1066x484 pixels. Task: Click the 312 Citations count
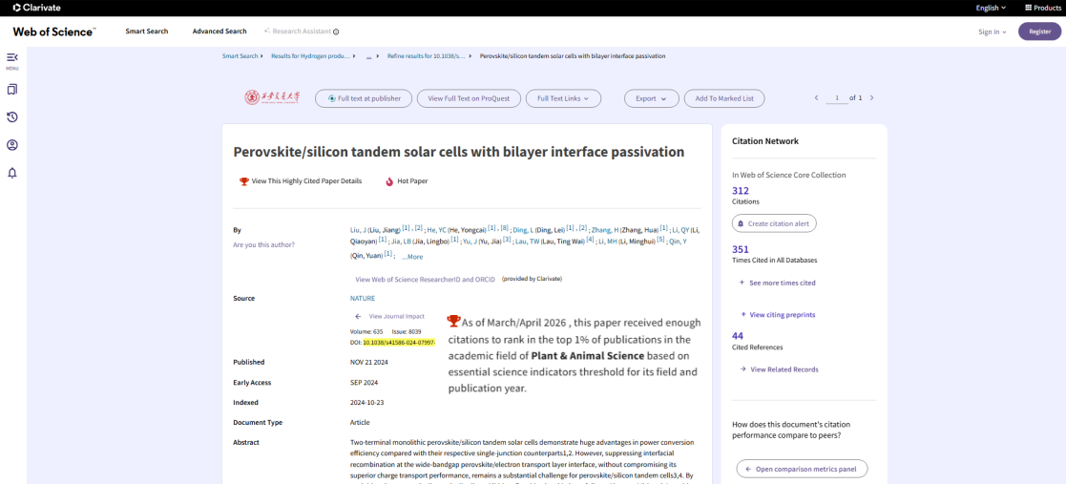click(x=741, y=191)
